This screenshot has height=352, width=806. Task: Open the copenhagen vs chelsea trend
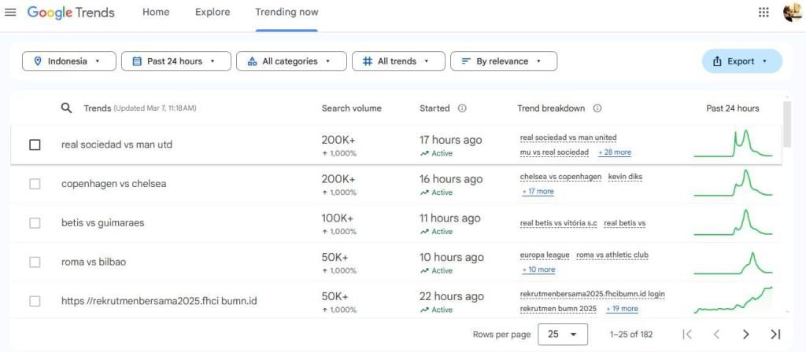coord(113,184)
